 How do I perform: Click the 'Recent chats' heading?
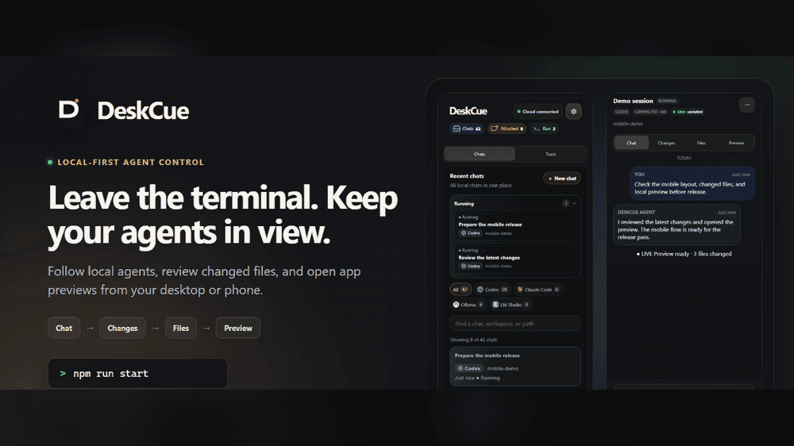tap(467, 176)
